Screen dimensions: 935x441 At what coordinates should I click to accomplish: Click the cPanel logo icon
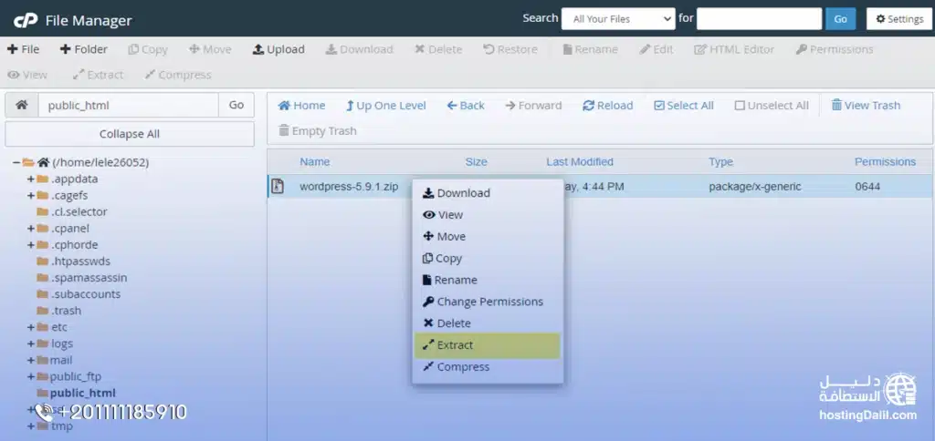point(26,21)
